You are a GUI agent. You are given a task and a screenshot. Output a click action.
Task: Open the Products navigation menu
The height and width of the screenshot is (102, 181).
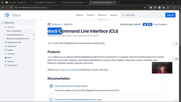coord(90,15)
